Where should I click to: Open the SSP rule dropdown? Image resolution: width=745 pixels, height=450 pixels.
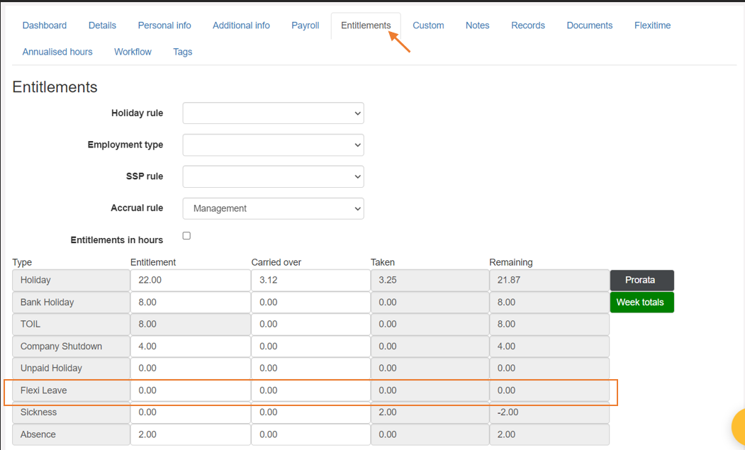273,176
